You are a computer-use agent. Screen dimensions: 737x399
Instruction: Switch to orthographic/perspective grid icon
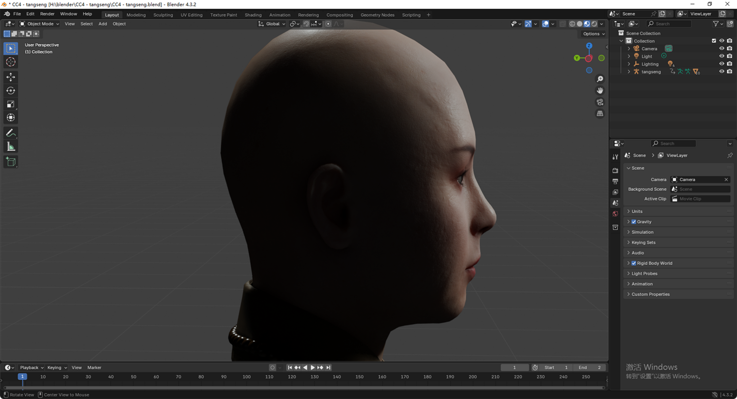click(x=600, y=114)
